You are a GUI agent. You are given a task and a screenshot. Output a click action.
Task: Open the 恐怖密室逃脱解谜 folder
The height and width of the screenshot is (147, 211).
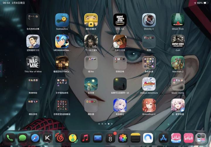62,106
